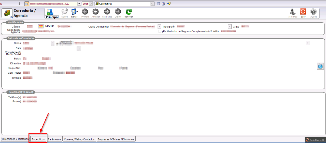Click the blue globe map icon

(320, 66)
